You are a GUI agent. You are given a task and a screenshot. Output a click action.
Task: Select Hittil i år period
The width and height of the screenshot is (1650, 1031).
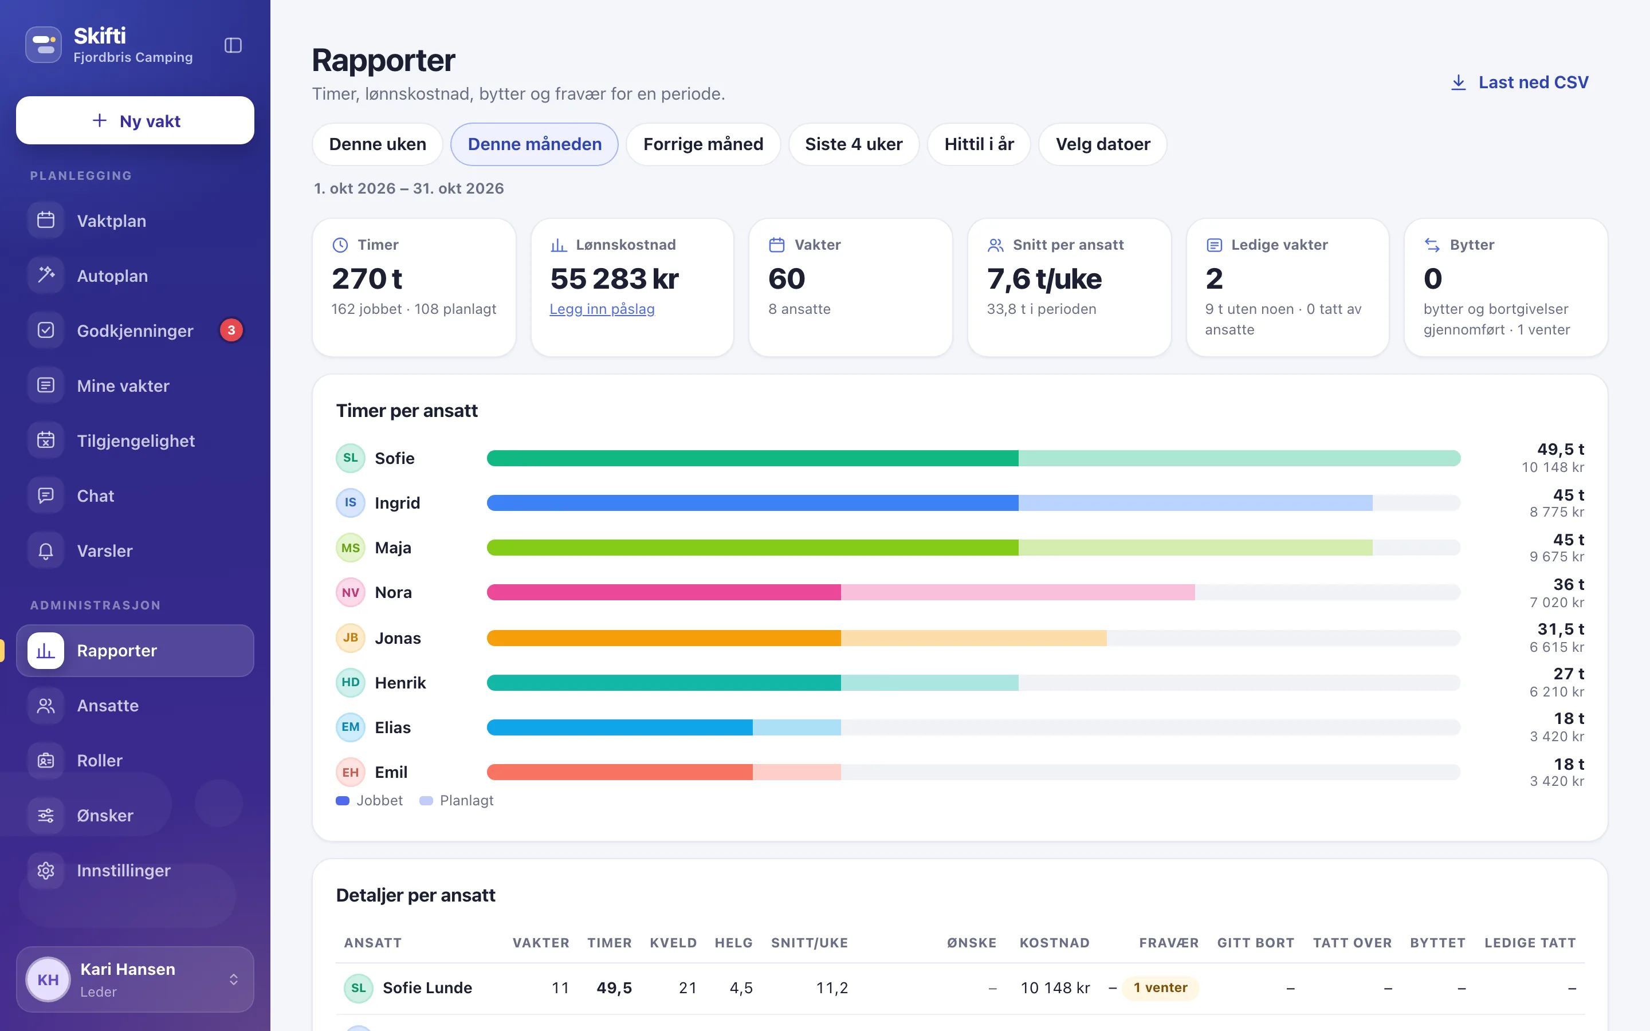979,144
